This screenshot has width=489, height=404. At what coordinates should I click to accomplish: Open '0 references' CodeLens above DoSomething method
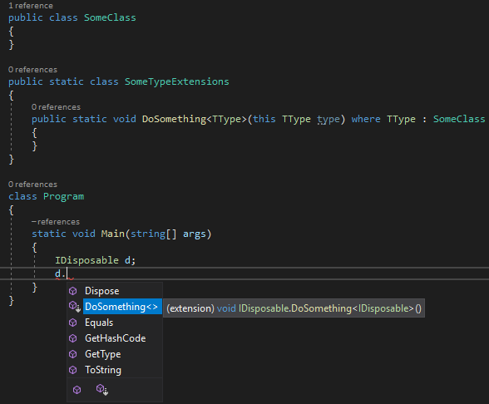tap(56, 107)
